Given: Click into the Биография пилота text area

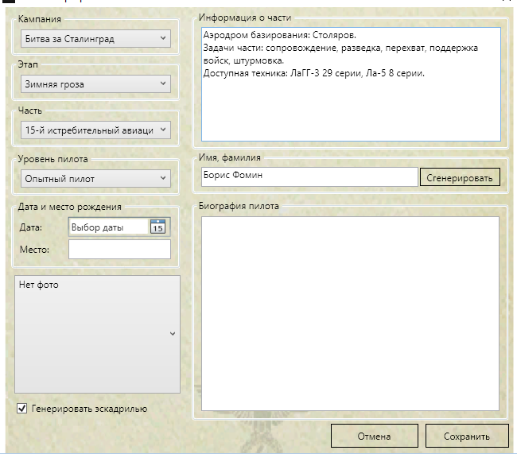Looking at the screenshot, I should point(350,313).
